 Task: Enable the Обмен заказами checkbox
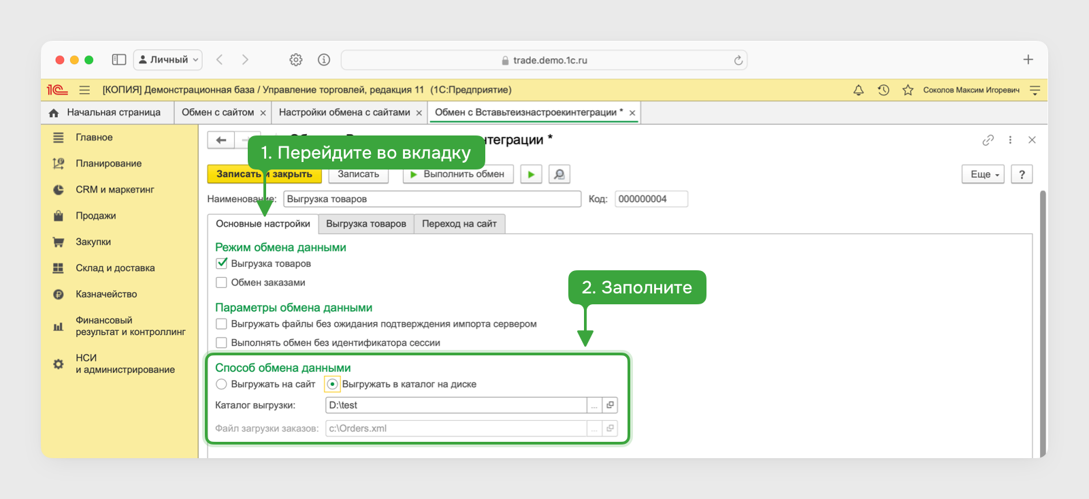coord(221,283)
